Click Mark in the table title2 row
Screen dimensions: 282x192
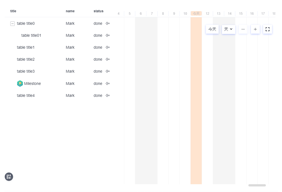pyautogui.click(x=70, y=59)
